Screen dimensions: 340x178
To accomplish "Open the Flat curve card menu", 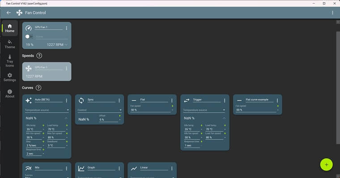I will coord(172,100).
